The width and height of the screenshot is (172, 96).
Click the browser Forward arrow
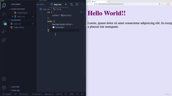click(x=89, y=4)
